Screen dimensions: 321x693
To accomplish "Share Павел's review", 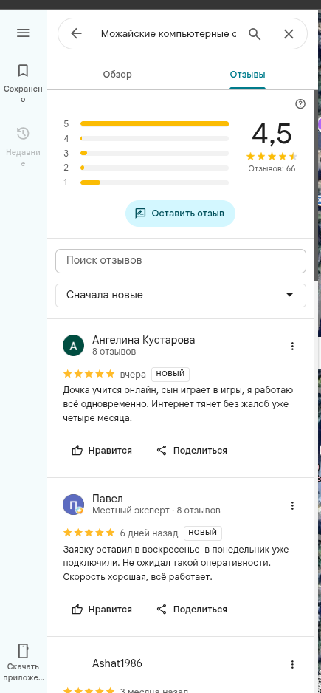I will click(192, 610).
